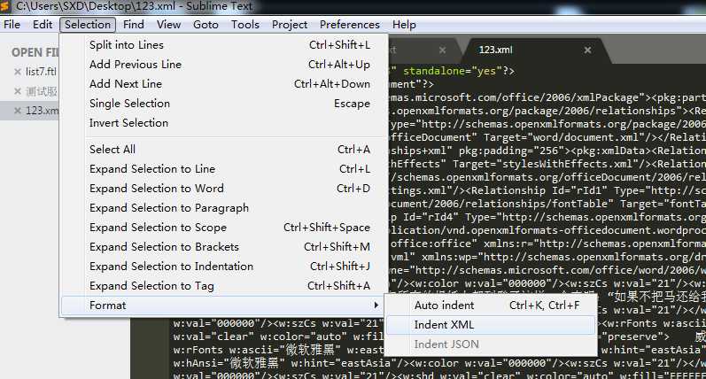The image size is (706, 379).
Task: Close the Selection menu via its menu bar item
Action: pyautogui.click(x=88, y=24)
